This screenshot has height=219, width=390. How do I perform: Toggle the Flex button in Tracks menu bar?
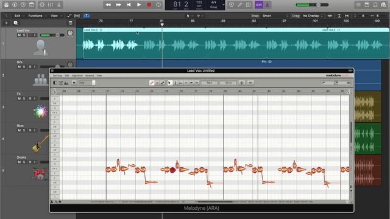coord(77,16)
